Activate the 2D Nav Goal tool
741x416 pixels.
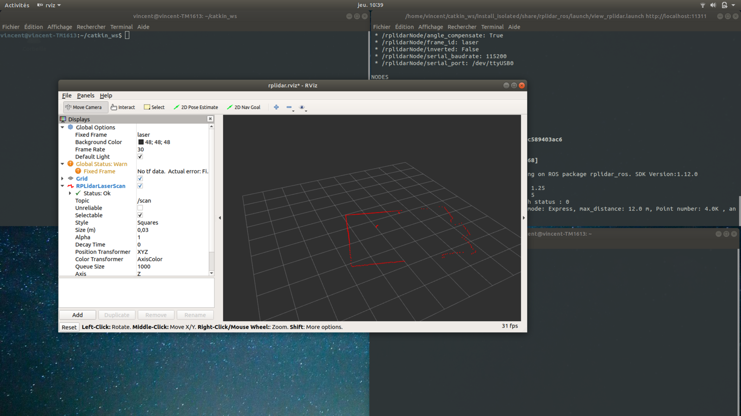click(x=244, y=107)
